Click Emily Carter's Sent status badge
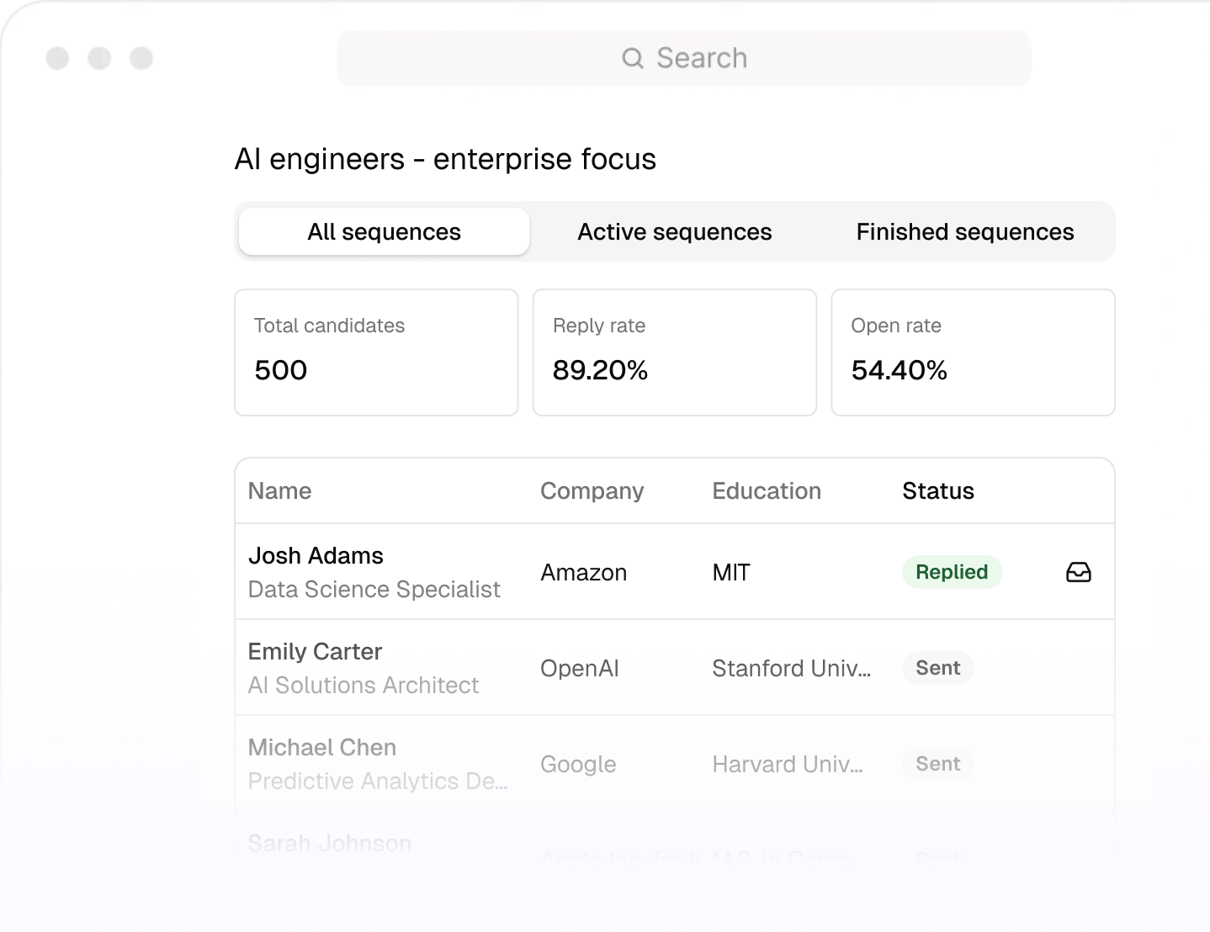This screenshot has height=932, width=1210. [937, 668]
